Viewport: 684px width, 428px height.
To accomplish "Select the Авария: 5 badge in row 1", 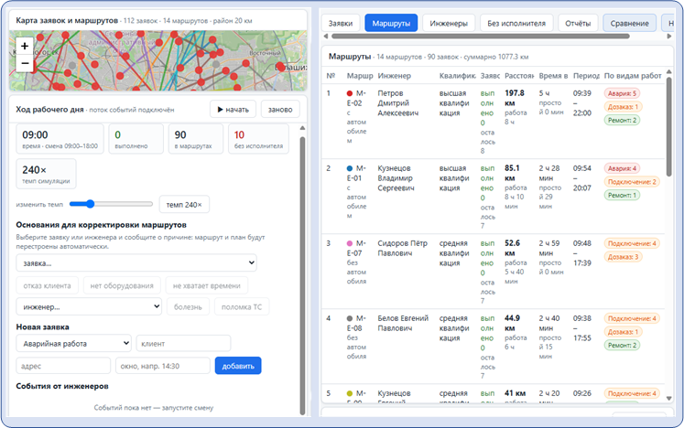I will (x=622, y=93).
